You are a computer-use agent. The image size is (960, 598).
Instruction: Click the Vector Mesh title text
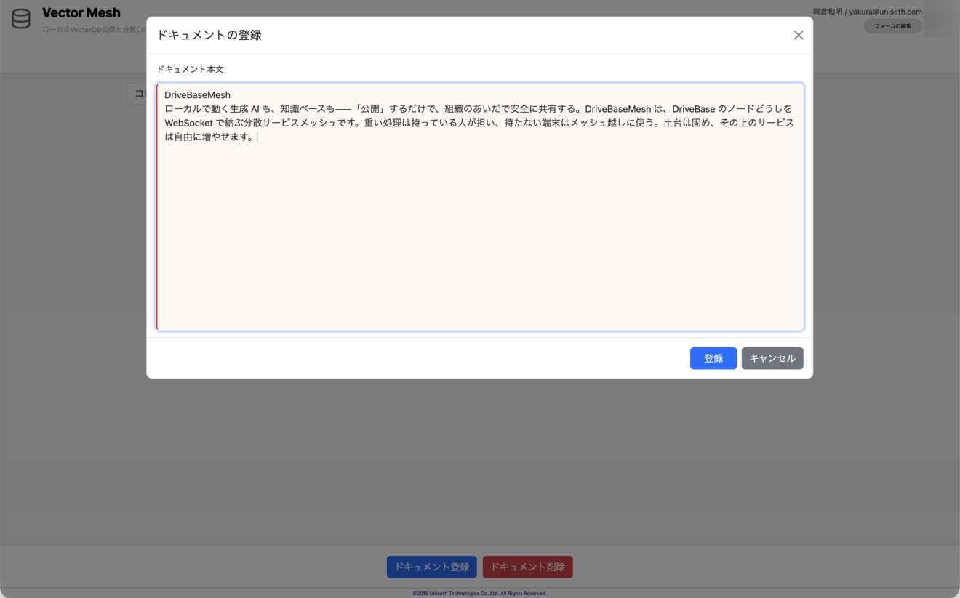click(x=81, y=12)
